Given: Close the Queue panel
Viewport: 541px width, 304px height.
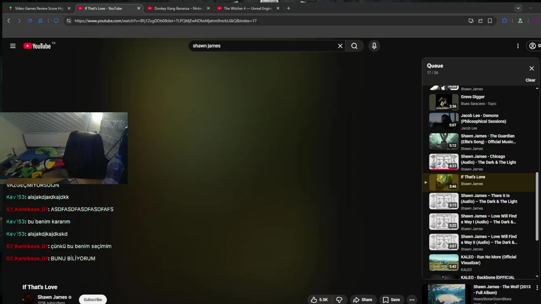Looking at the screenshot, I should tap(531, 68).
